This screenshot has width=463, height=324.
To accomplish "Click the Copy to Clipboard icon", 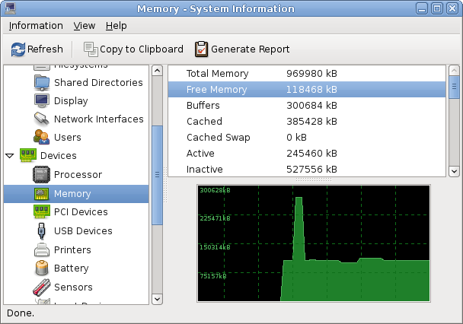I will tap(91, 49).
